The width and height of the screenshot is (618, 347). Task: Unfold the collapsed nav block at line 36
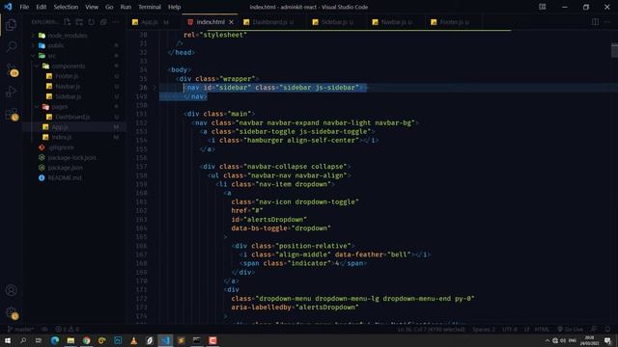[154, 88]
